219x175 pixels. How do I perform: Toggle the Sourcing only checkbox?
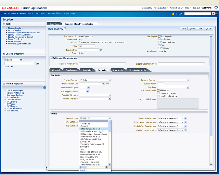click(x=159, y=37)
